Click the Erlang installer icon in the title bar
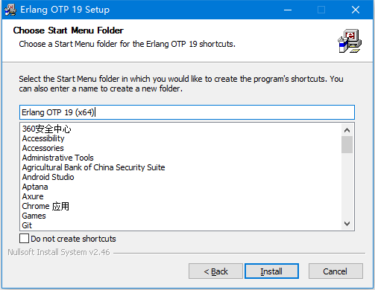The height and width of the screenshot is (290, 375). click(10, 10)
